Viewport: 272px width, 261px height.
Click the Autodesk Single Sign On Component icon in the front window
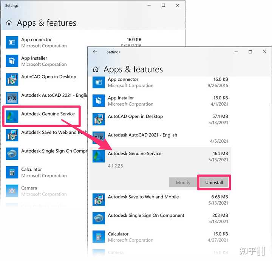[x=99, y=218]
